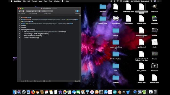Open the Line Endings LF dropdown

(x=21, y=11)
